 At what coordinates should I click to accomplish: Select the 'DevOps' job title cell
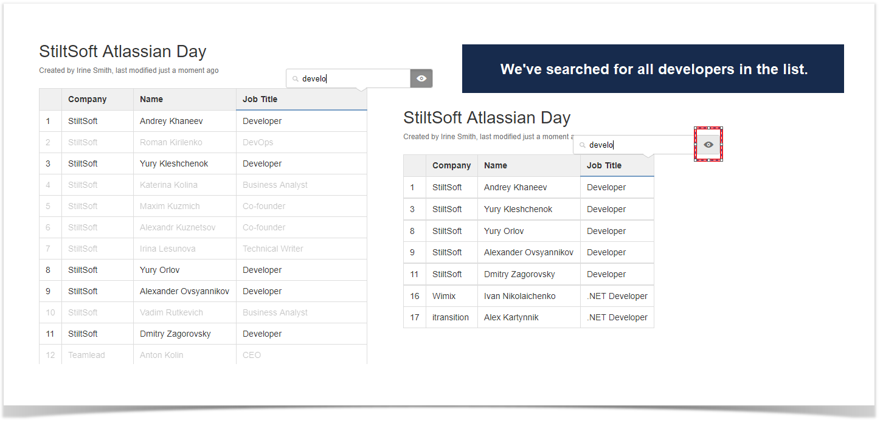coord(302,142)
